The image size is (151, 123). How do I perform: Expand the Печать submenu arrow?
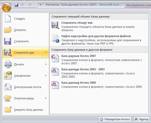point(46,64)
